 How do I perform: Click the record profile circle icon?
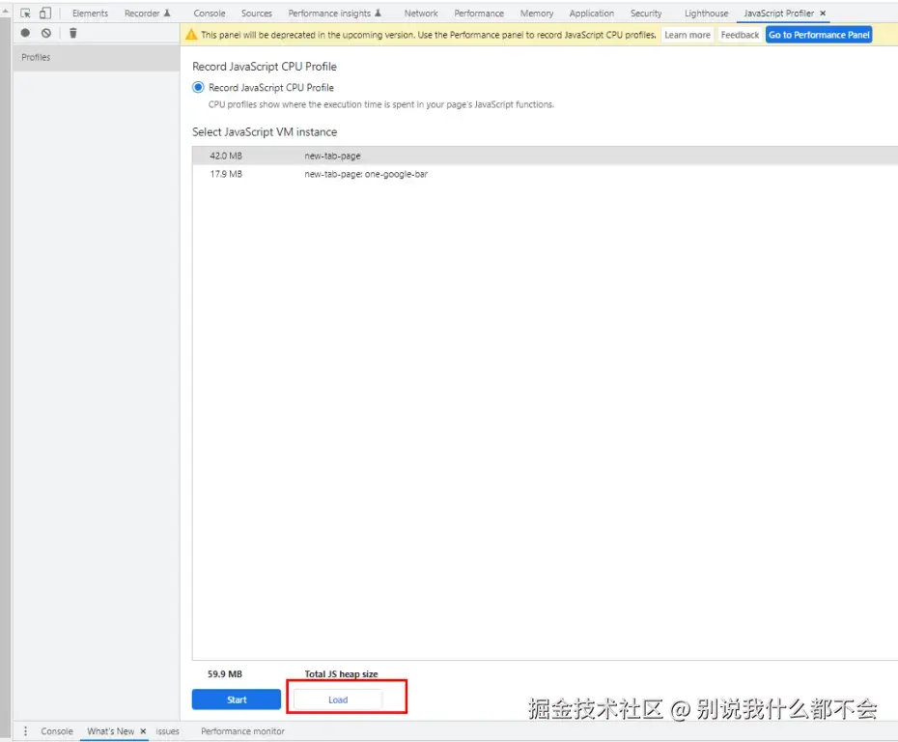pyautogui.click(x=25, y=33)
